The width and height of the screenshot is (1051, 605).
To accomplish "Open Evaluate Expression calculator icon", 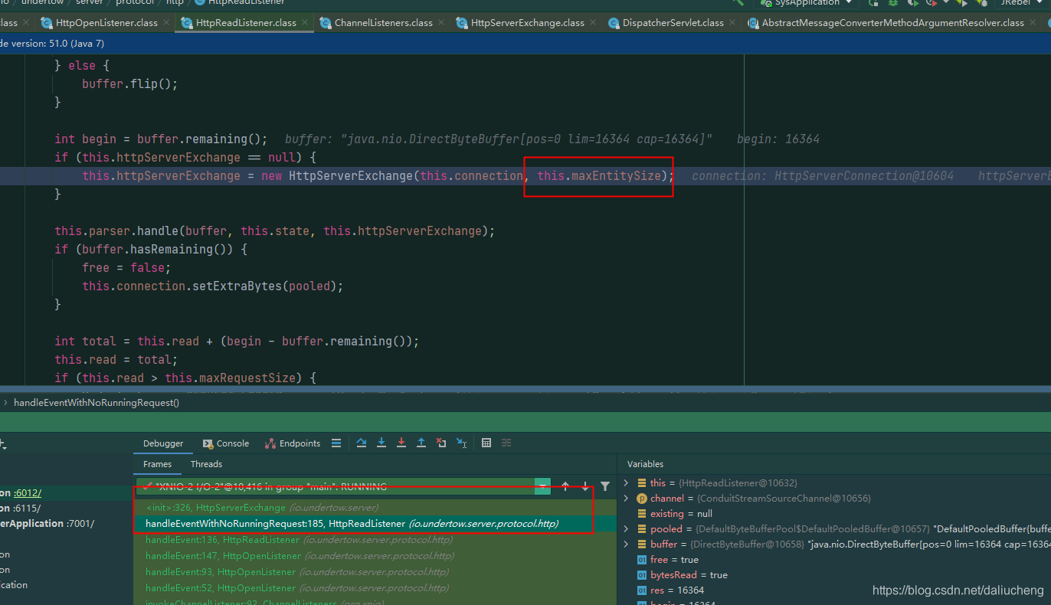I will [486, 443].
